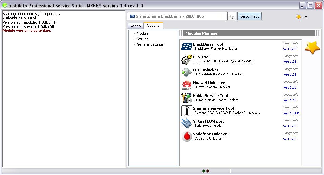Click 'BlackBerry Flasher & Unlocker' description text
The image size is (324, 175).
pyautogui.click(x=216, y=48)
